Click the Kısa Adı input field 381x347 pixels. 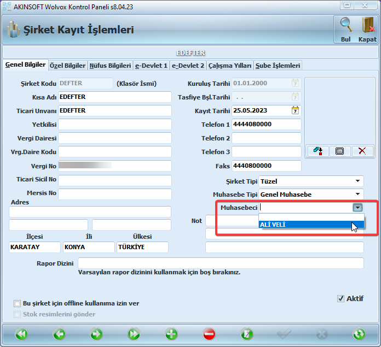(115, 97)
